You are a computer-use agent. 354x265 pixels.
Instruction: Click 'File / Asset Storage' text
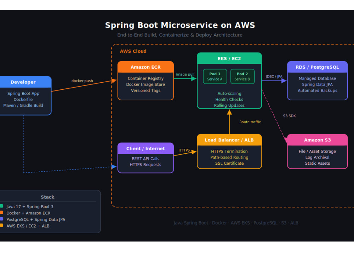pos(318,152)
